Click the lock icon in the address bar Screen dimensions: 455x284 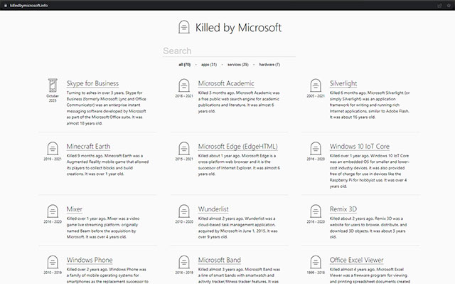click(6, 5)
